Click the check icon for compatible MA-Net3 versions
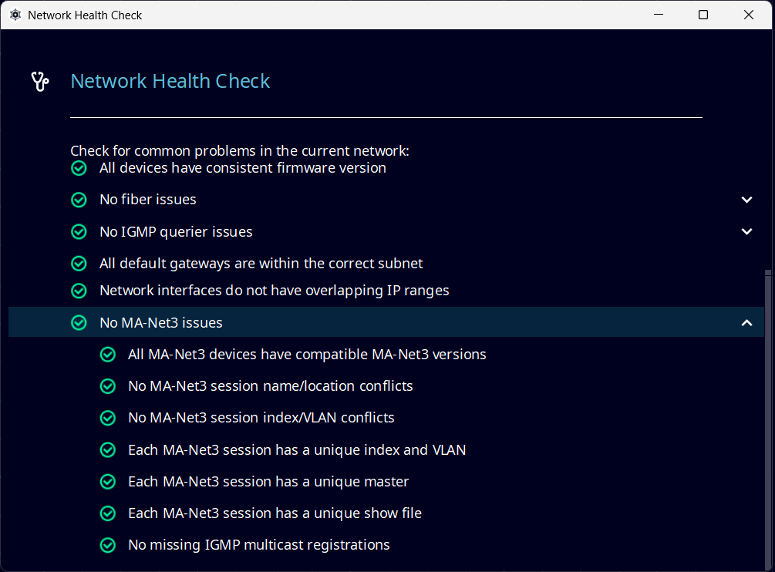Image resolution: width=775 pixels, height=572 pixels. pyautogui.click(x=108, y=355)
